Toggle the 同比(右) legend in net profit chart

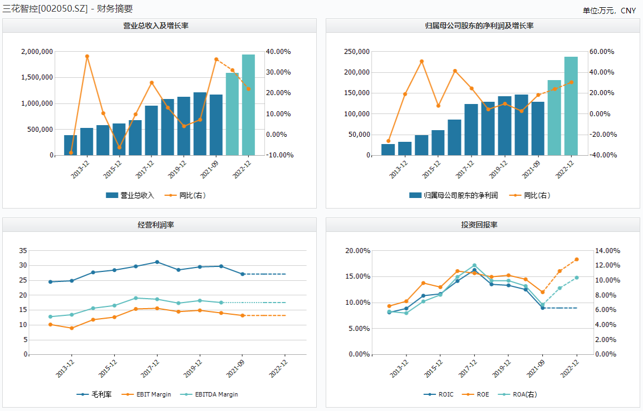[x=529, y=195]
